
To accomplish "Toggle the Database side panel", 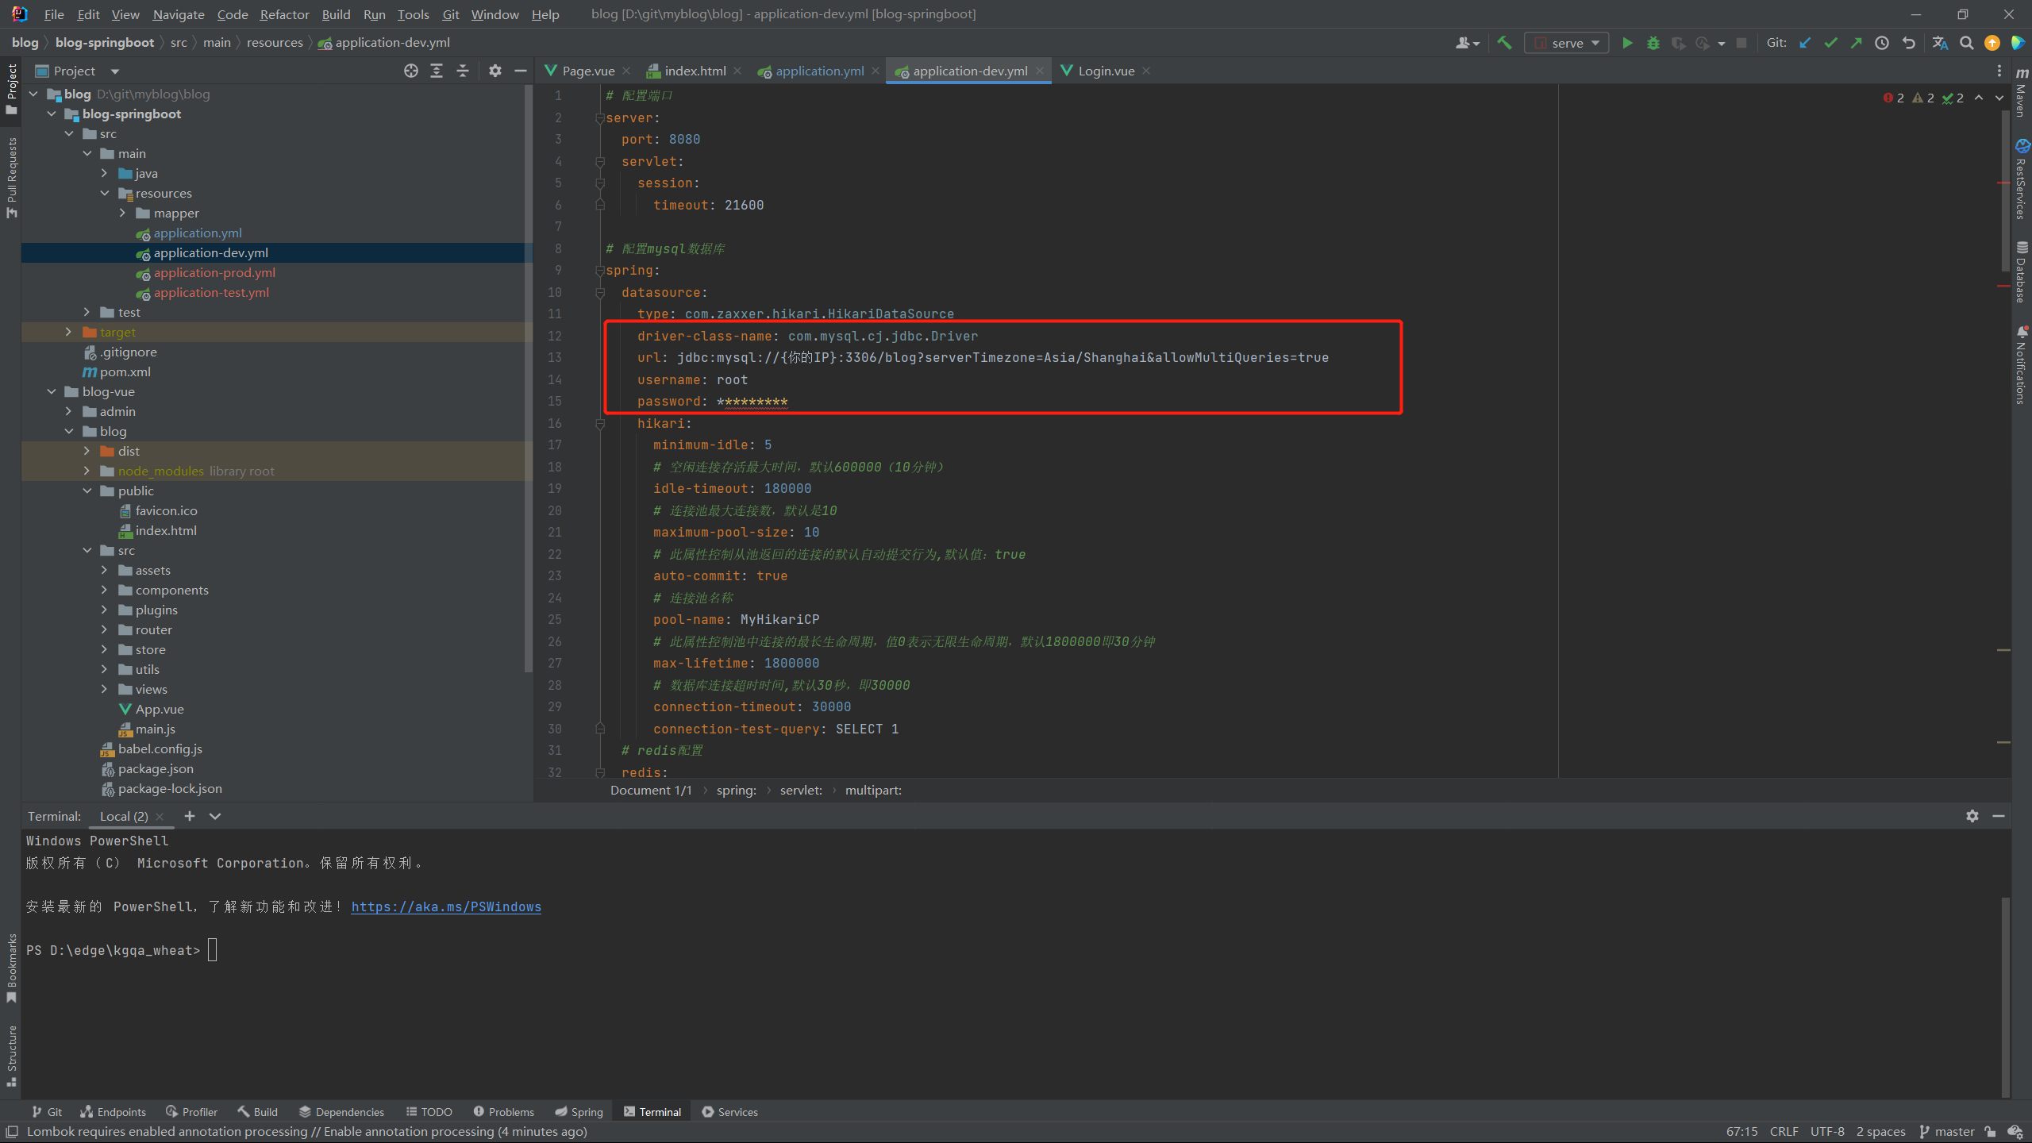I will point(2022,272).
